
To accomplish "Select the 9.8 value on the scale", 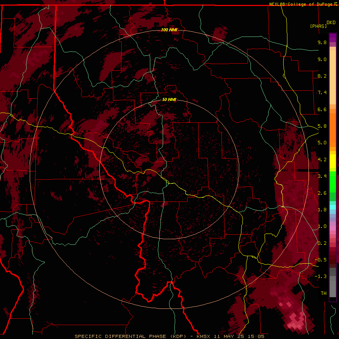I will pos(322,42).
